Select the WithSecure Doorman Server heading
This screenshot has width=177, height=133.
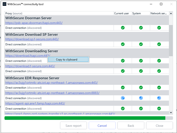pyautogui.click(x=29, y=18)
